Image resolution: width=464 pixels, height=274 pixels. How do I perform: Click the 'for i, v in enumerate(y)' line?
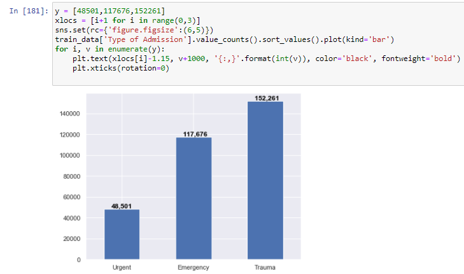tap(109, 49)
